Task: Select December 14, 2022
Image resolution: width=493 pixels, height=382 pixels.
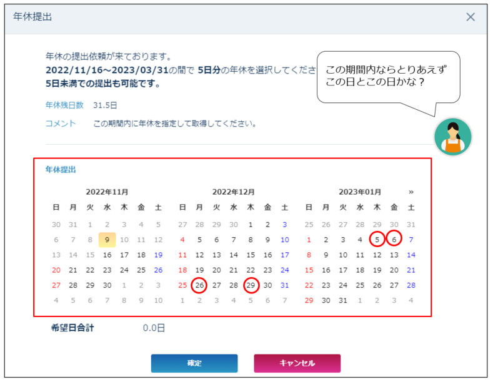Action: pyautogui.click(x=234, y=255)
